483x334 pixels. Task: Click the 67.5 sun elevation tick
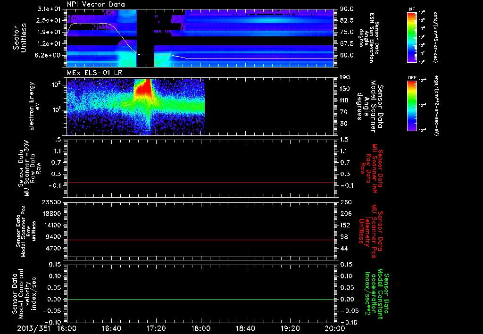tap(347, 43)
